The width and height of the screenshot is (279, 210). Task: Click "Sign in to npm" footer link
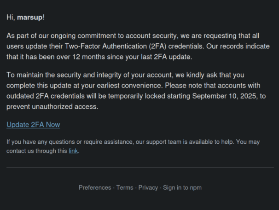182,187
